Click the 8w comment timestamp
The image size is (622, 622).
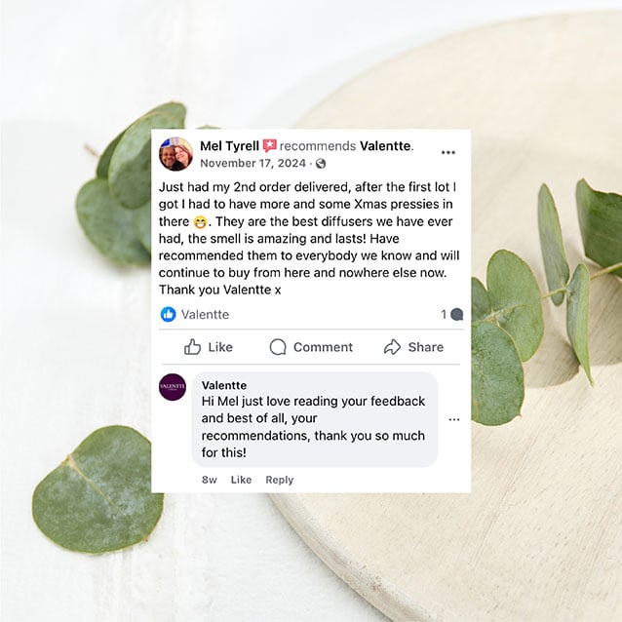coord(209,480)
